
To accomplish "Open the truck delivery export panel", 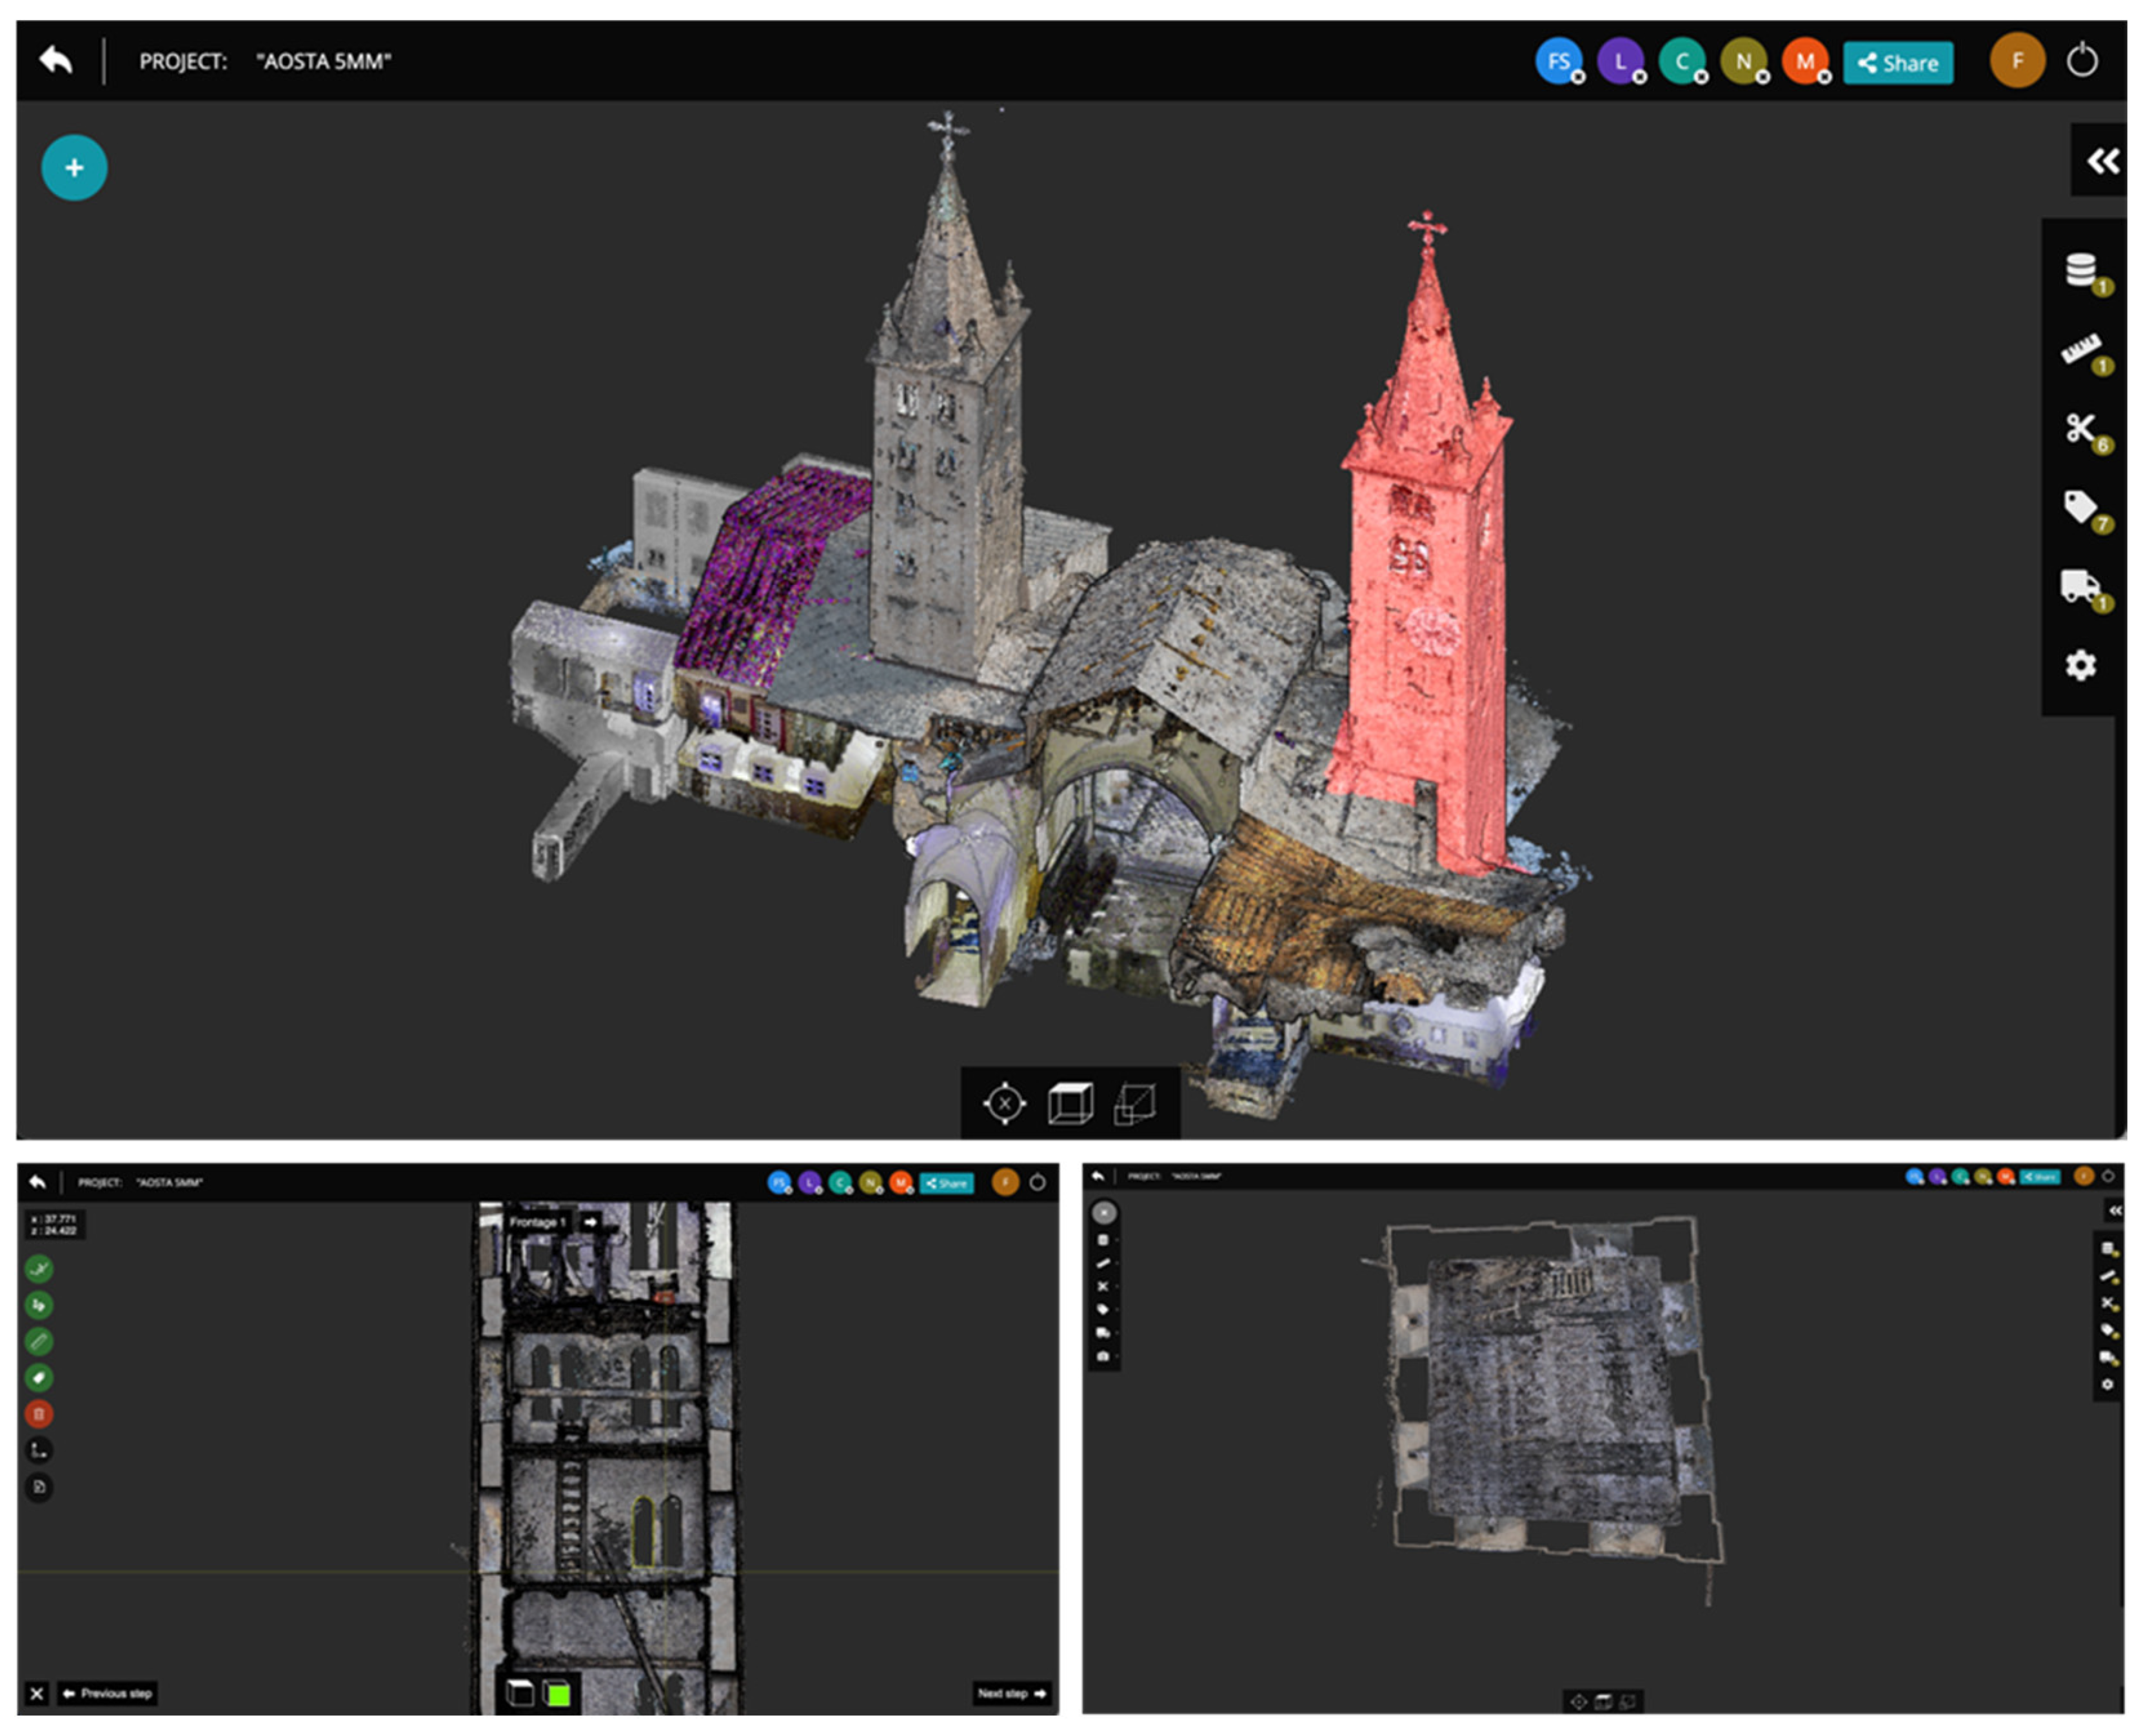I will pyautogui.click(x=2080, y=586).
